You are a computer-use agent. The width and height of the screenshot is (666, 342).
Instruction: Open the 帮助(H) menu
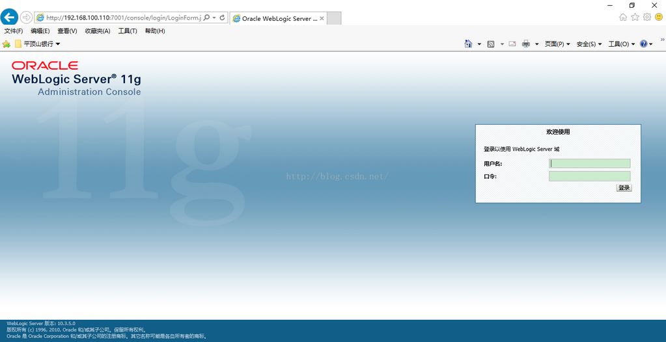155,31
